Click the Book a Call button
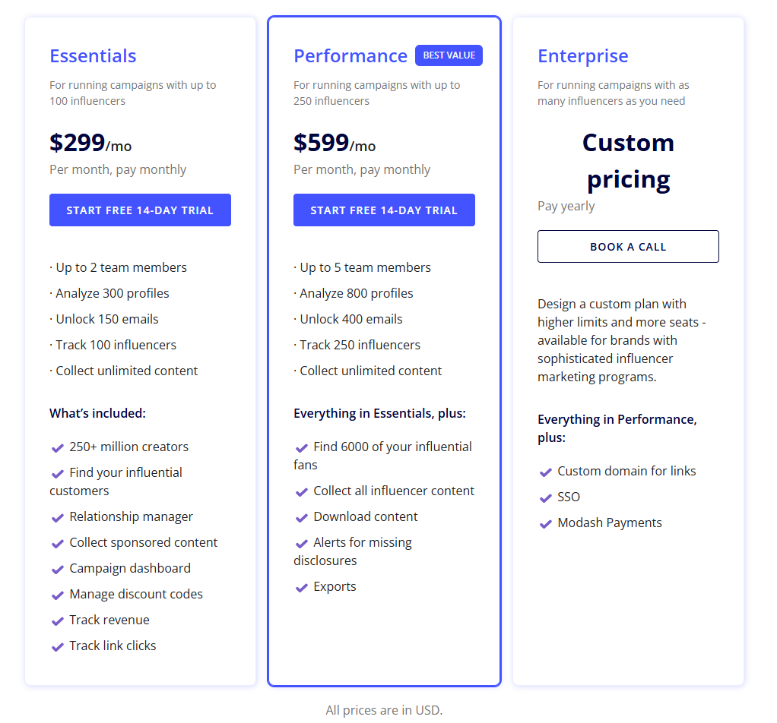This screenshot has width=777, height=723. pos(628,247)
